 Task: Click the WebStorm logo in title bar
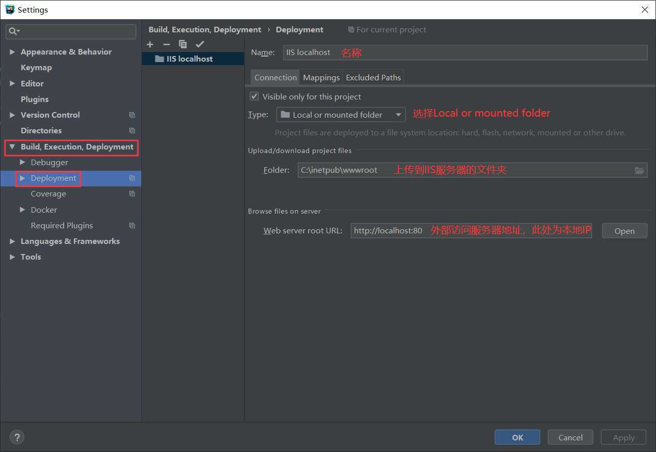click(x=10, y=9)
